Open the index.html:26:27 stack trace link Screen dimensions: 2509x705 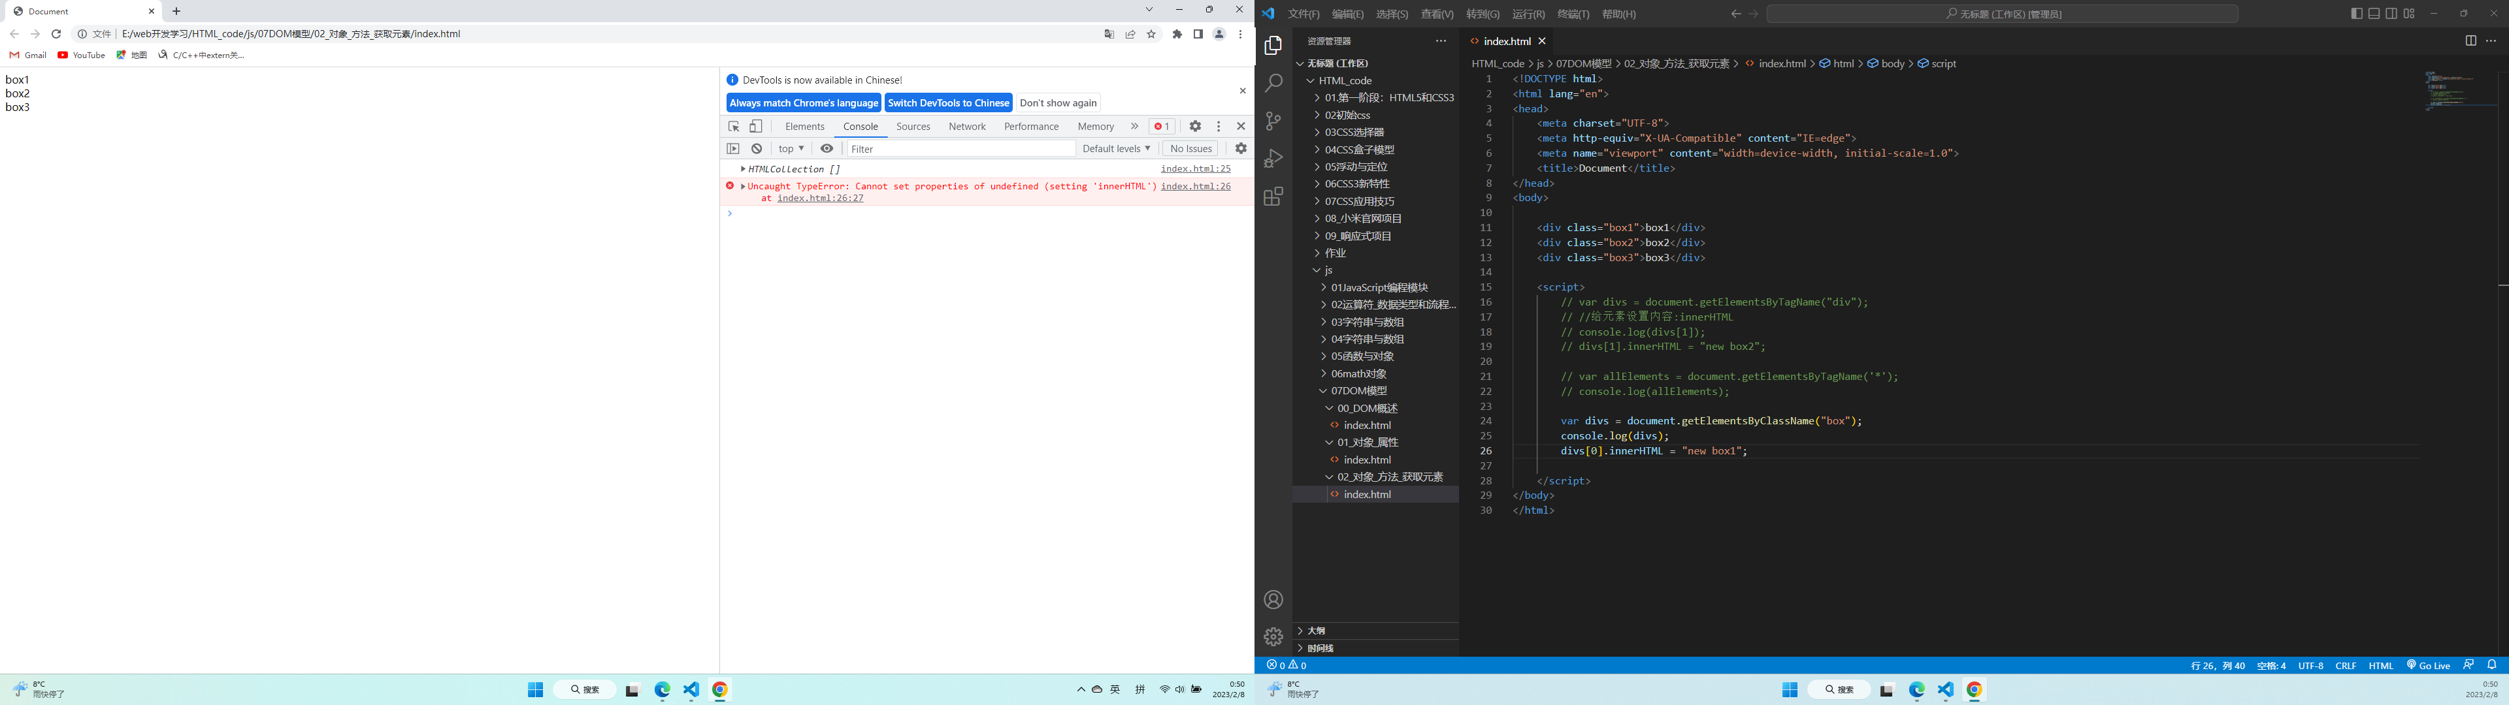pyautogui.click(x=820, y=198)
